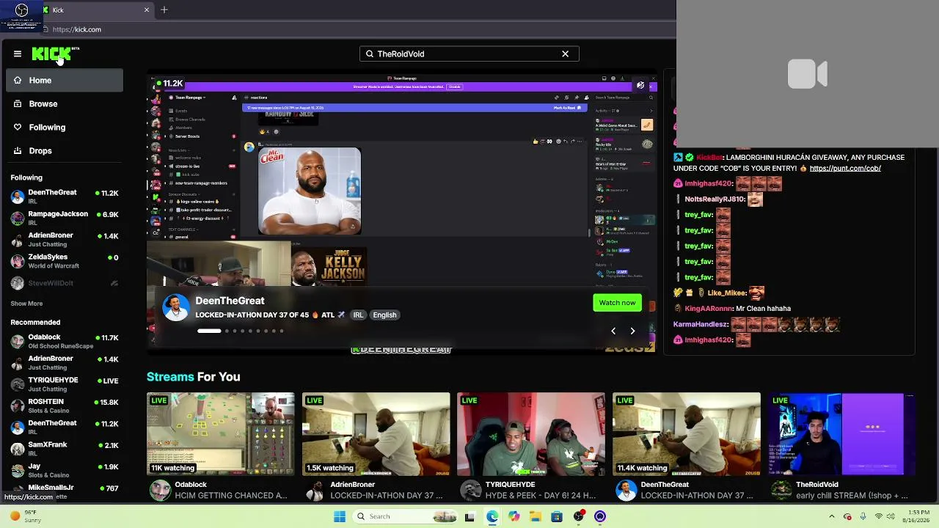Click the IRL category tag
This screenshot has height=528, width=939.
358,315
